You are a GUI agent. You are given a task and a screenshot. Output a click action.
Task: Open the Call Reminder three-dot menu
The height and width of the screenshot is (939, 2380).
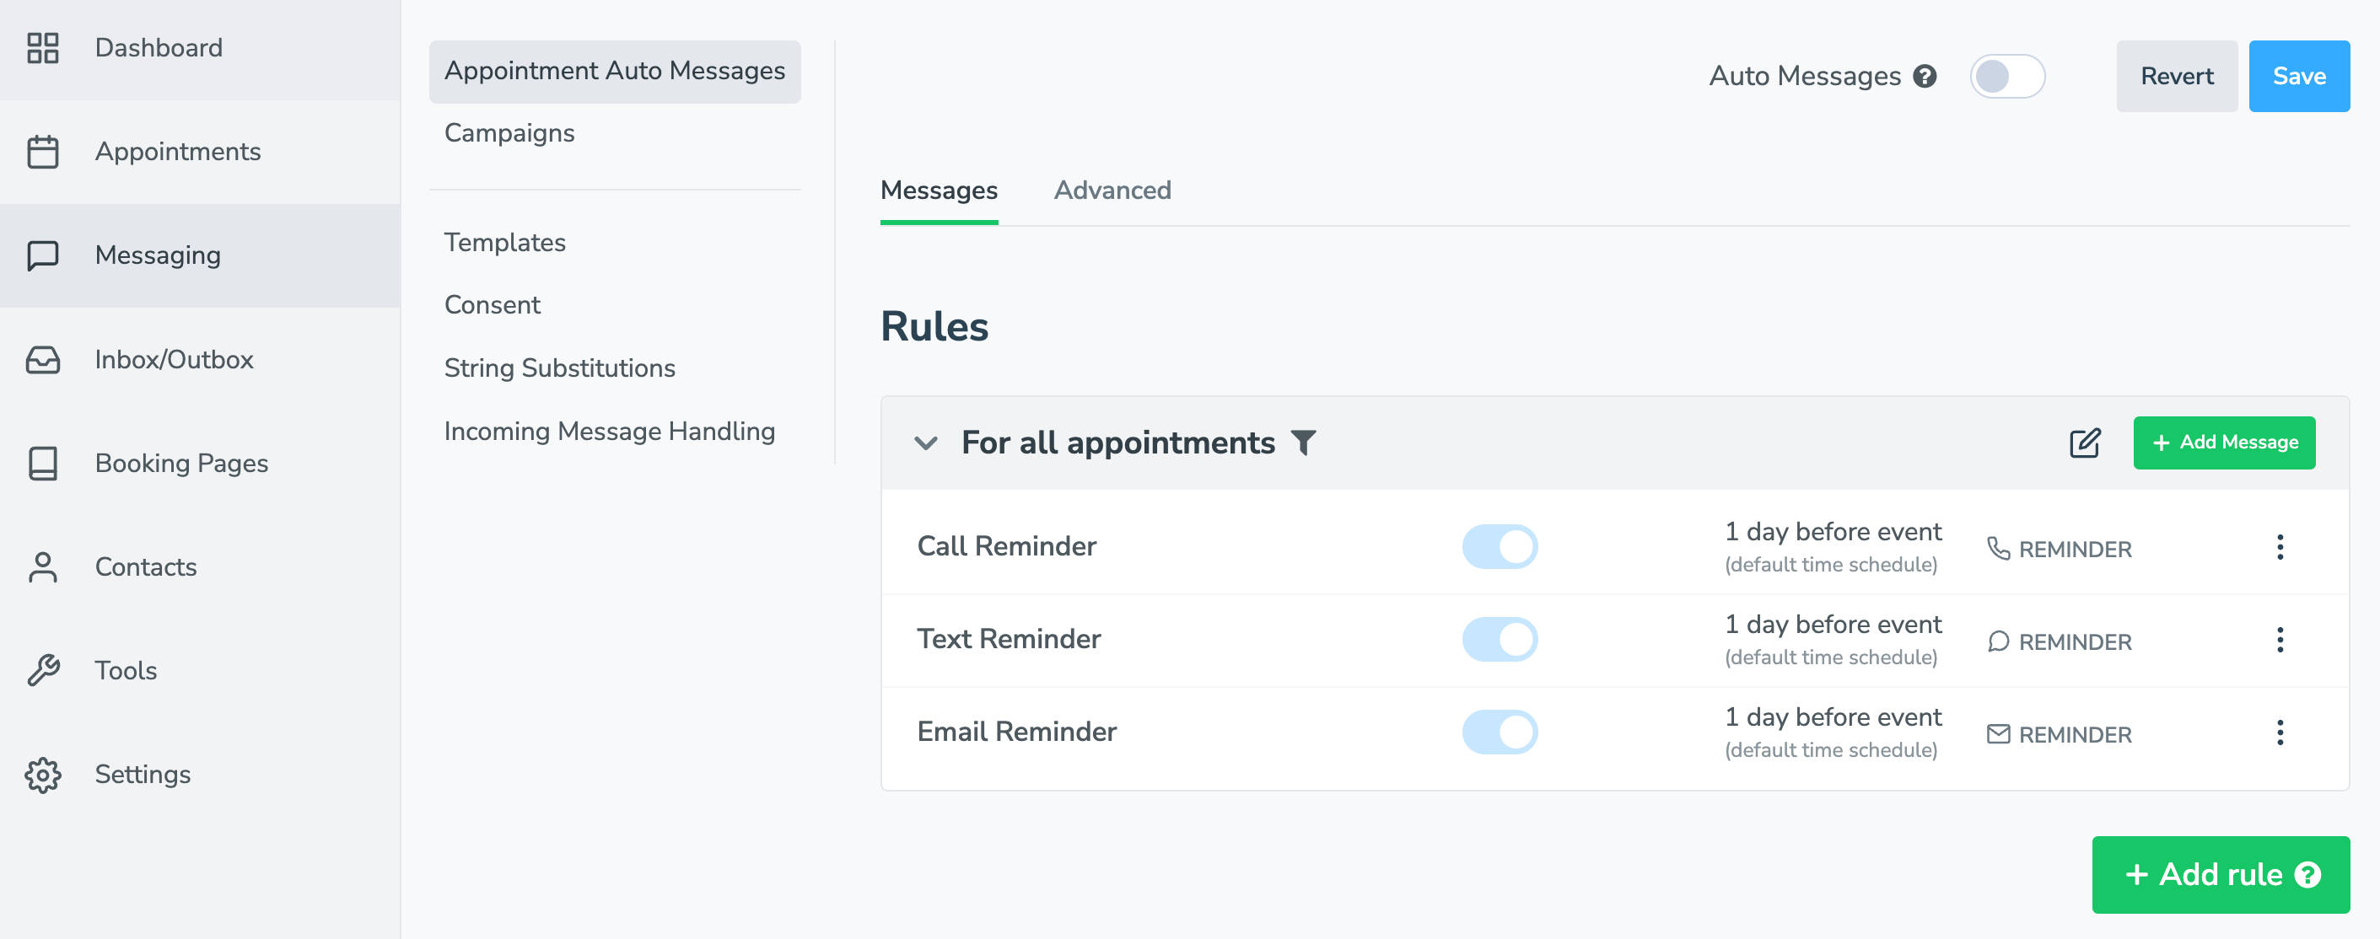coord(2280,548)
